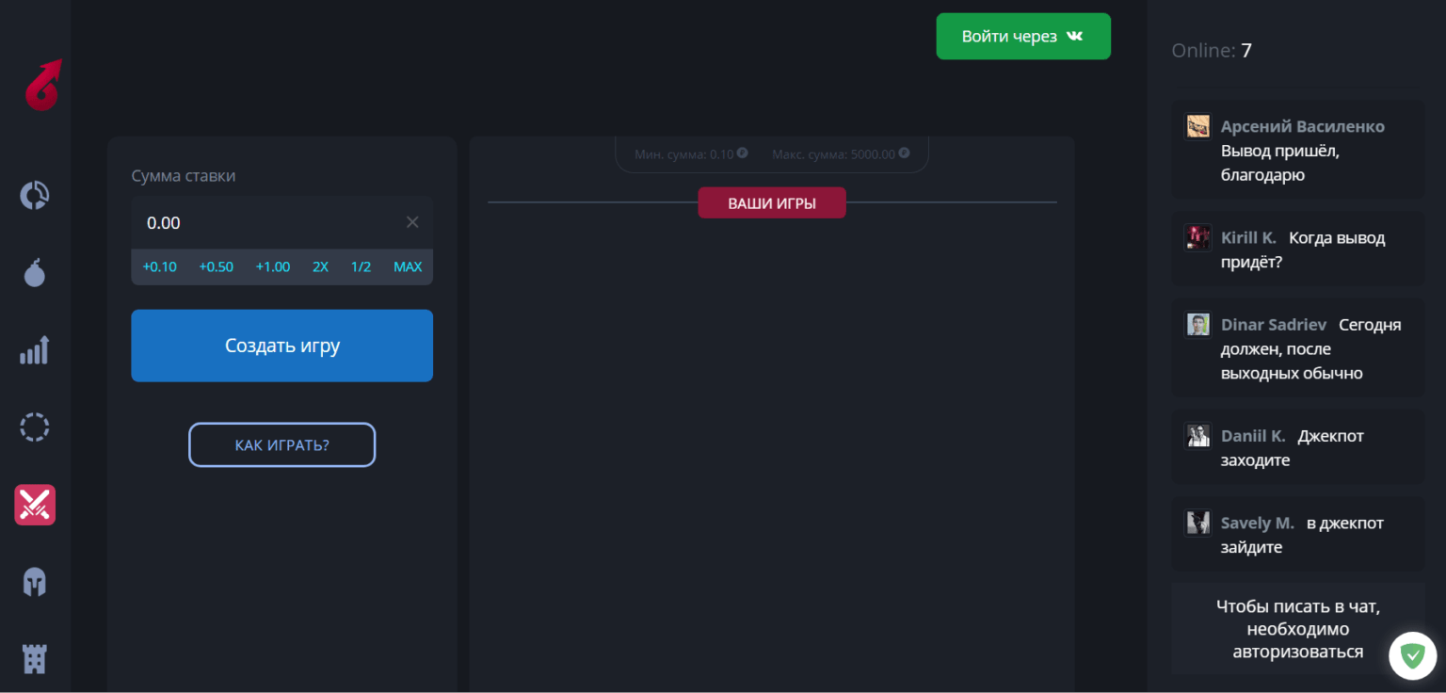Screen dimensions: 1446x693
Task: Open the pie chart game icon in sidebar
Action: pyautogui.click(x=35, y=195)
